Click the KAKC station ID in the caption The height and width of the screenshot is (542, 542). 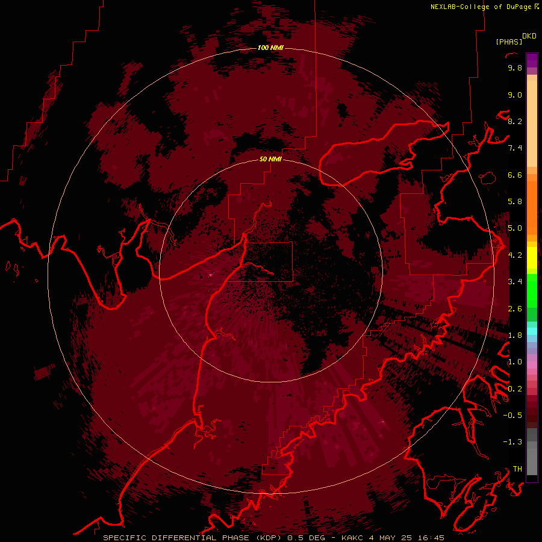[x=352, y=538]
